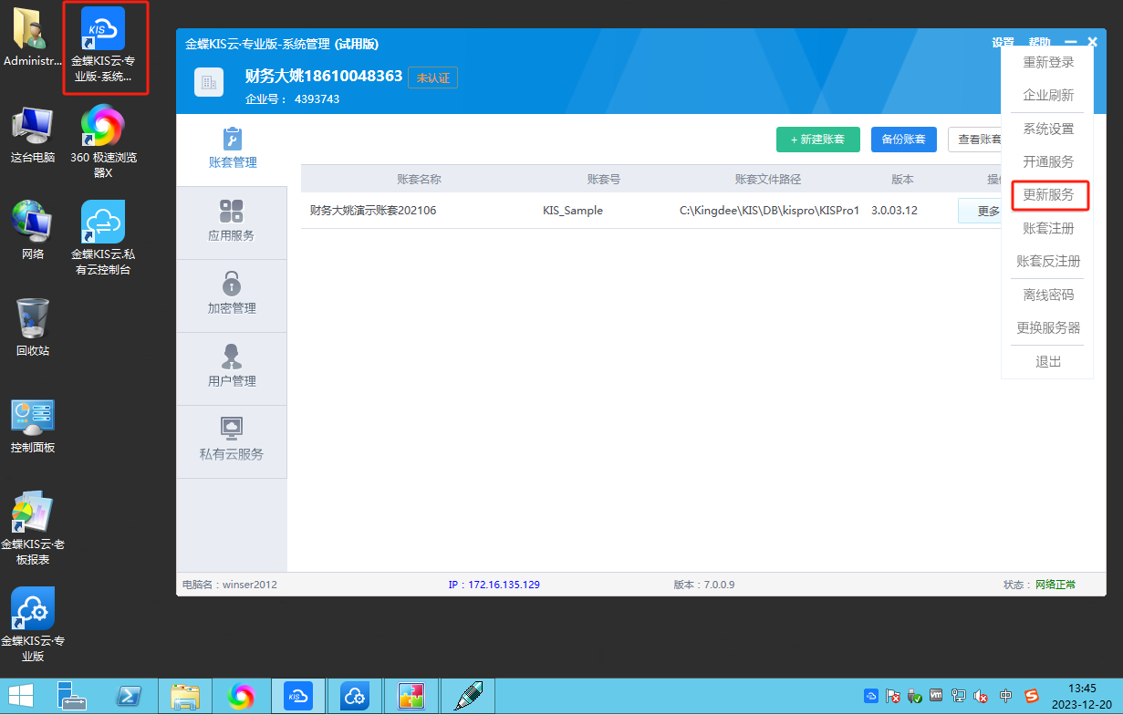Click the 金蝶KIS云·私有云控制台 desktop shortcut
This screenshot has width=1123, height=715.
(103, 238)
